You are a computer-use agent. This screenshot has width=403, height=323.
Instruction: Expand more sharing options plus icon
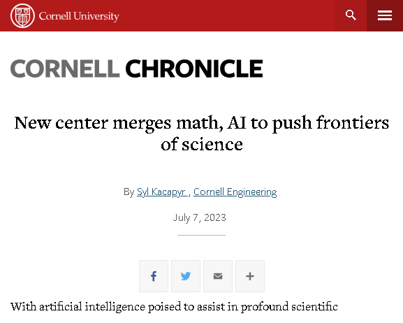[x=250, y=276]
